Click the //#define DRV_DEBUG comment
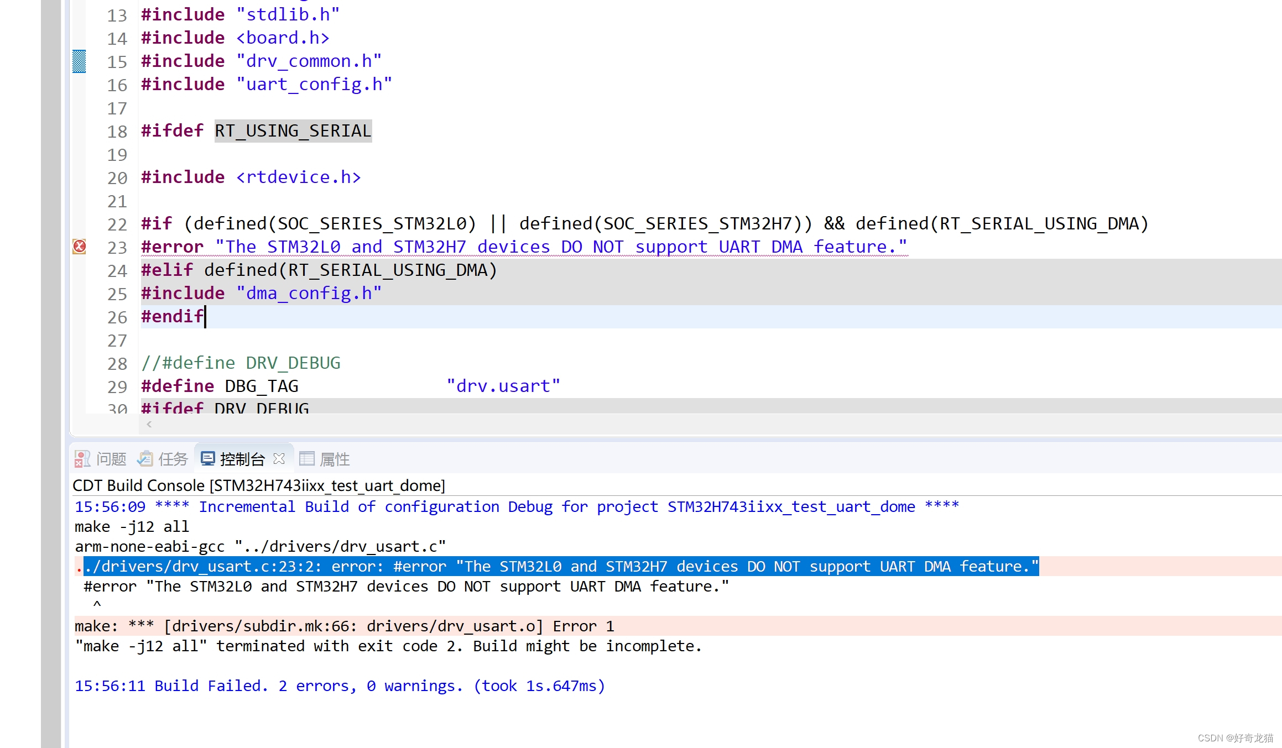1282x748 pixels. pos(241,363)
